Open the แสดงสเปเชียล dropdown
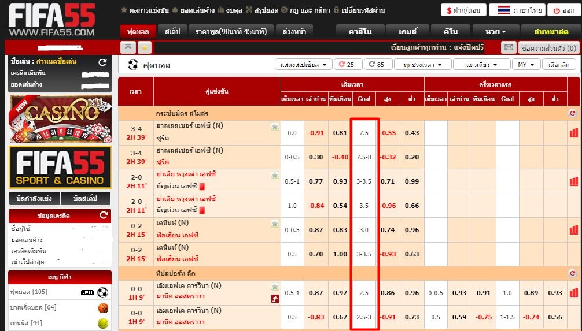This screenshot has height=331, width=582. click(x=303, y=65)
